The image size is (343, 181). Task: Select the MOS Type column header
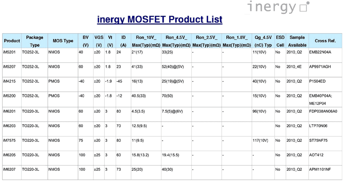click(x=63, y=41)
